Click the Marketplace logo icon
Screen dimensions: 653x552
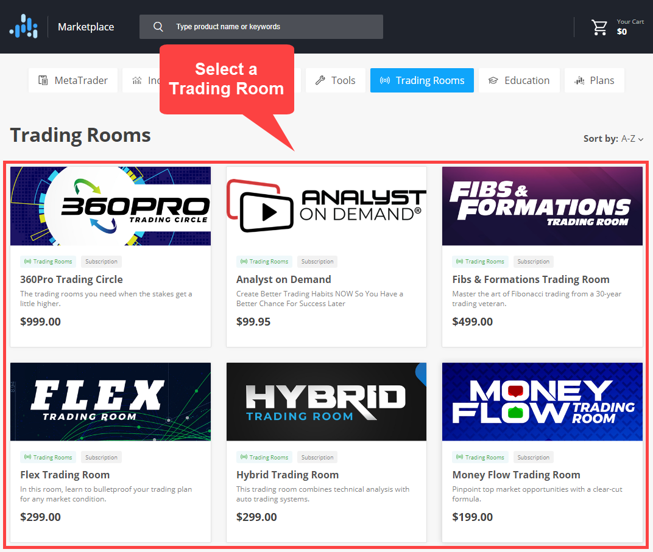[x=23, y=27]
